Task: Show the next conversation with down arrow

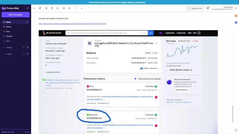Action: 82,8
